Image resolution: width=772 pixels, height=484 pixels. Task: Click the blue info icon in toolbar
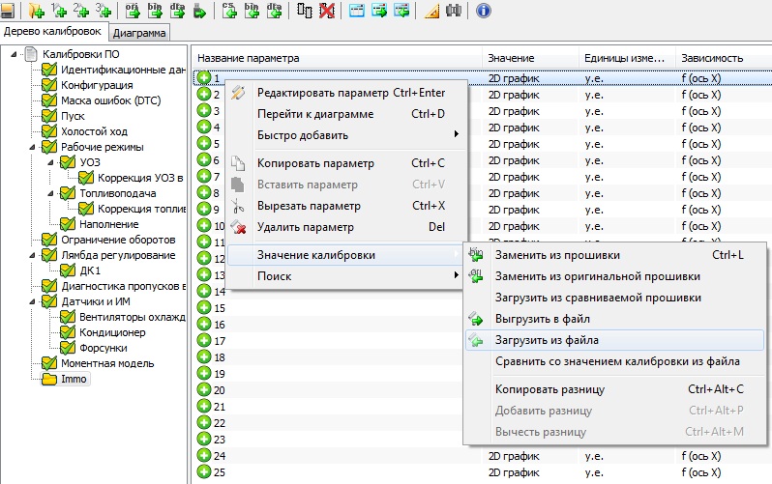484,11
